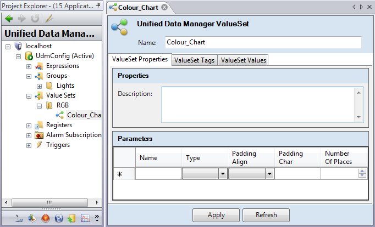Click the Name cell in new parameter row
The height and width of the screenshot is (227, 375).
tap(158, 174)
